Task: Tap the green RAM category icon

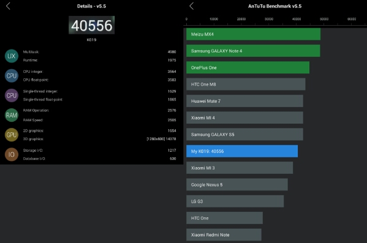Action: point(12,115)
